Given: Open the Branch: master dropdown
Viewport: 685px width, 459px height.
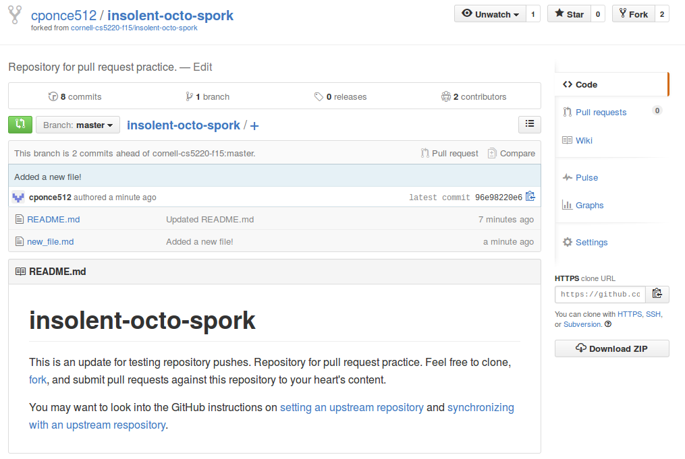Looking at the screenshot, I should point(78,125).
